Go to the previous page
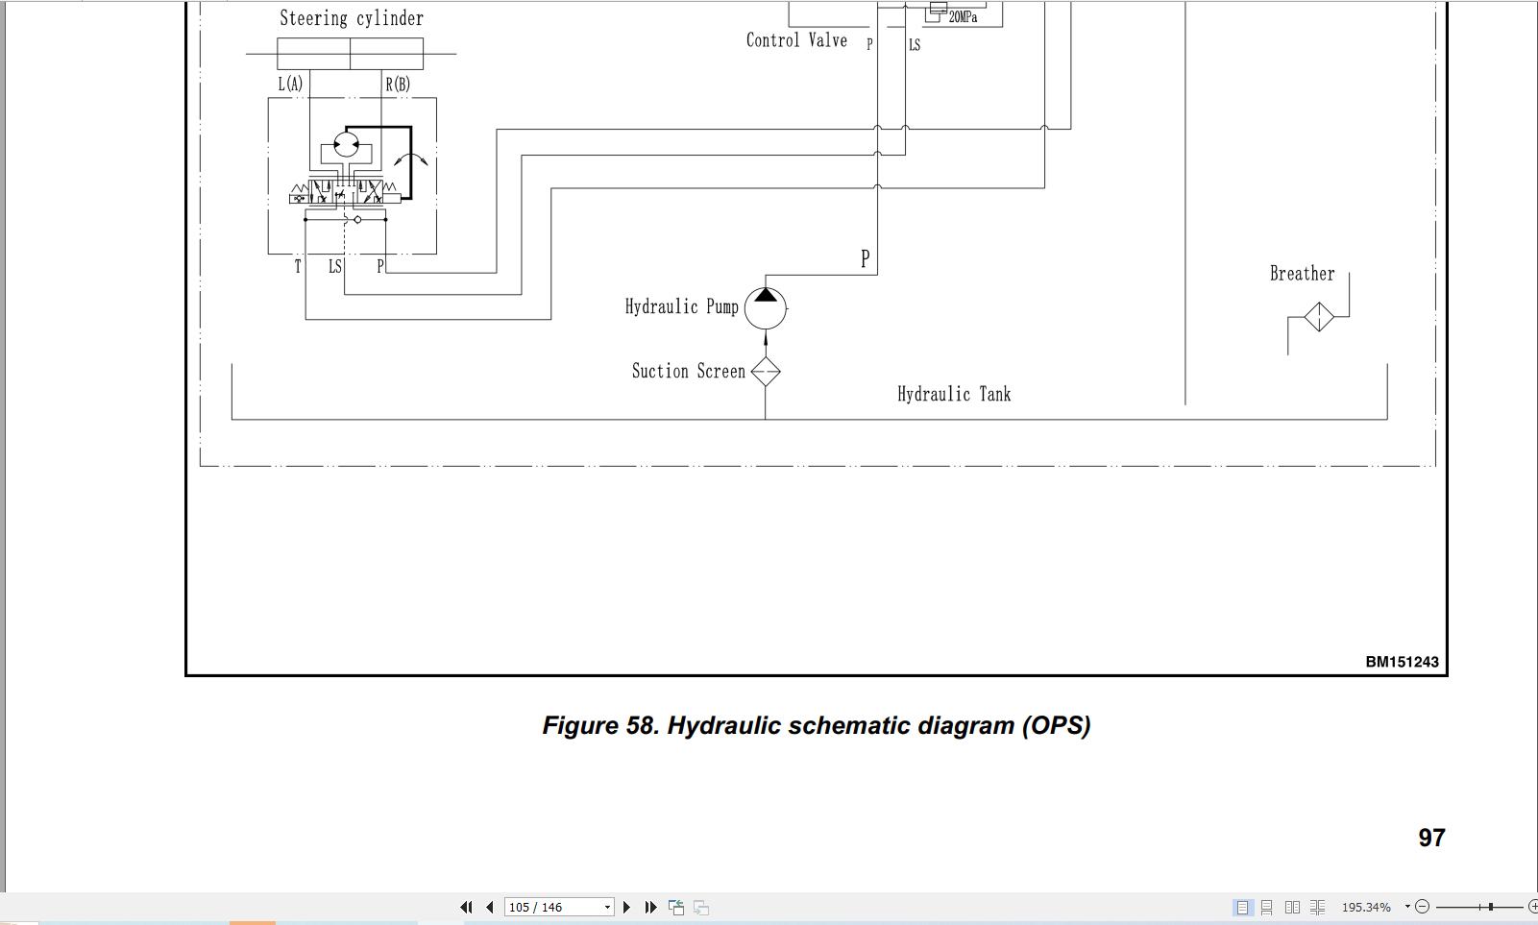The image size is (1538, 925). [x=490, y=907]
